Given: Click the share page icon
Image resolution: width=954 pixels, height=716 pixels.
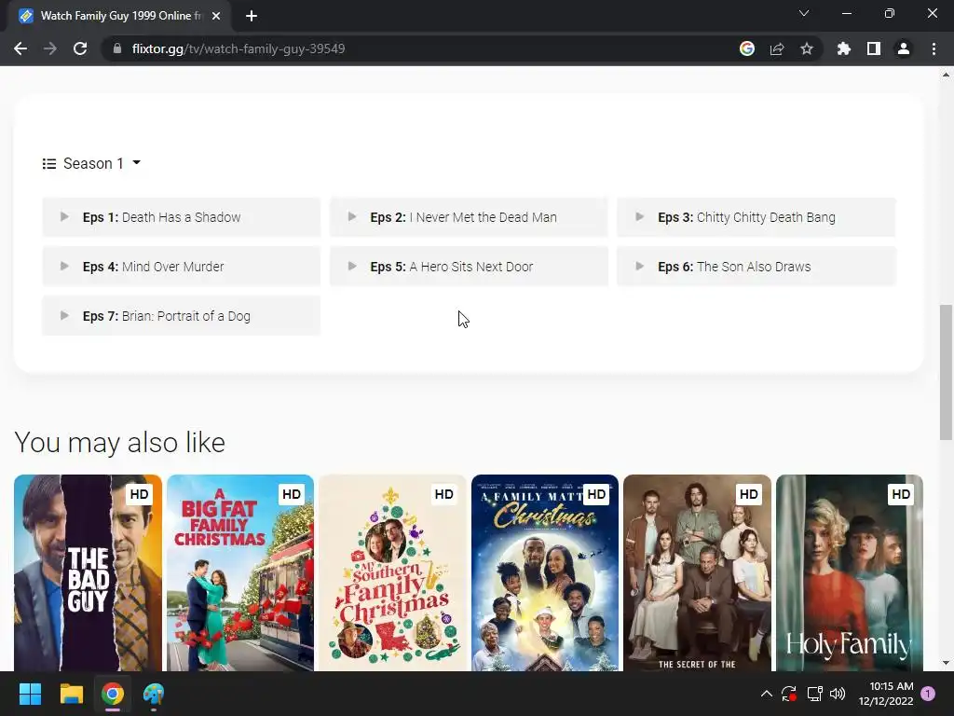Looking at the screenshot, I should coord(777,48).
